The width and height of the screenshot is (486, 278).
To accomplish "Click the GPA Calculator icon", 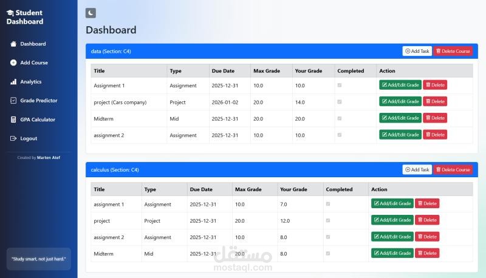I will [x=13, y=120].
